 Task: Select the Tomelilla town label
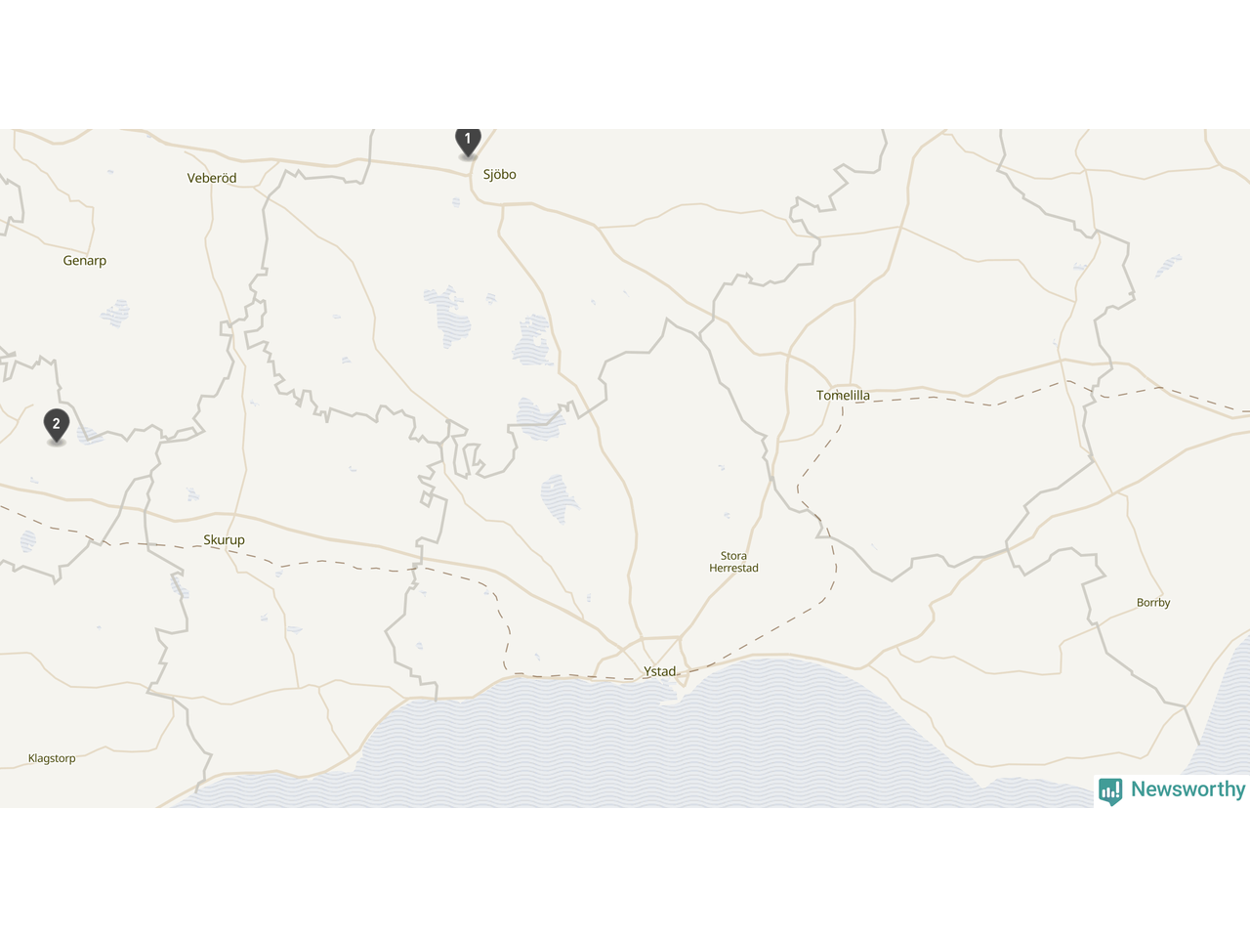pos(843,396)
